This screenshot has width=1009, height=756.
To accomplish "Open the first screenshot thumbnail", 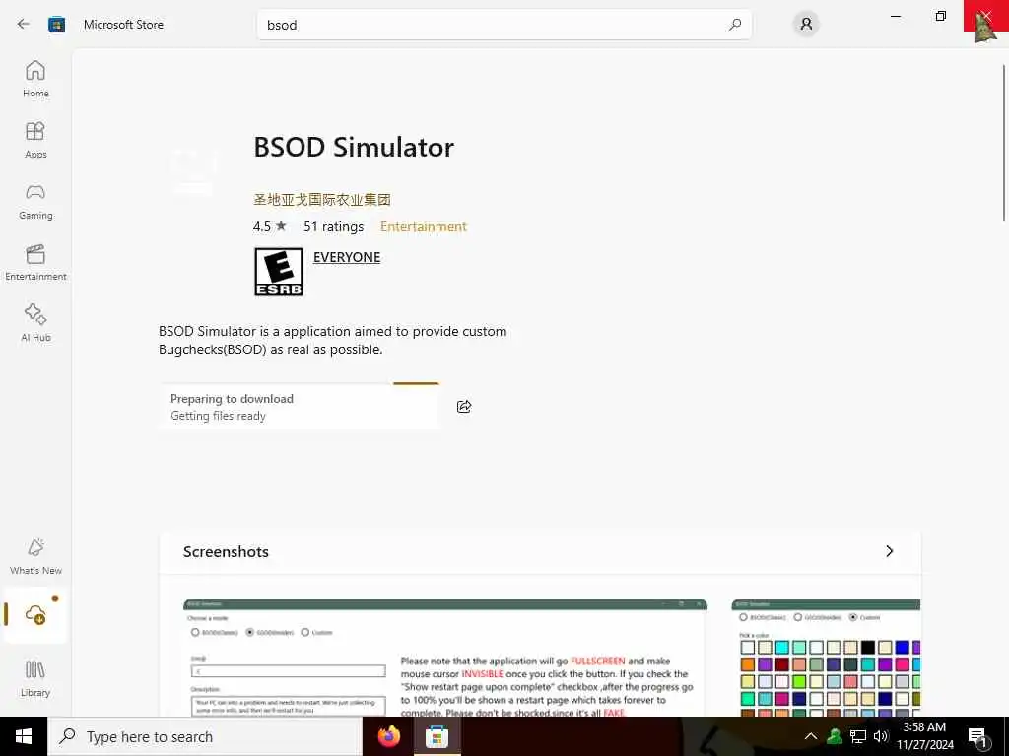I will [445, 658].
